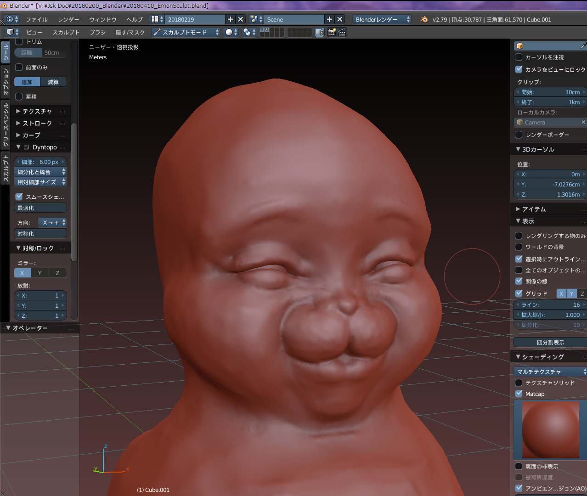Enable the 前面のみ checkbox
The width and height of the screenshot is (587, 496).
[x=19, y=67]
